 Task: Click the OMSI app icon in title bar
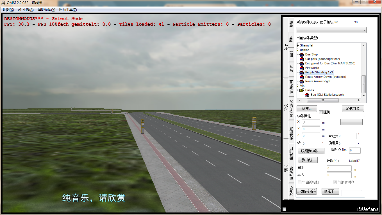pyautogui.click(x=4, y=3)
